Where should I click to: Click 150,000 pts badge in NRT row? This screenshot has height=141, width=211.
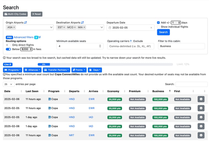pos(160,135)
